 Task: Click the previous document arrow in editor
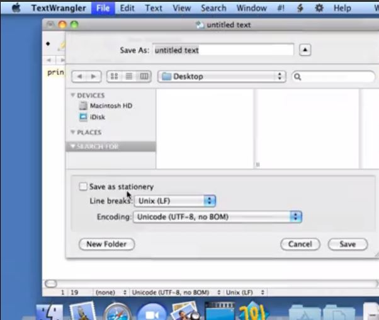pyautogui.click(x=49, y=60)
